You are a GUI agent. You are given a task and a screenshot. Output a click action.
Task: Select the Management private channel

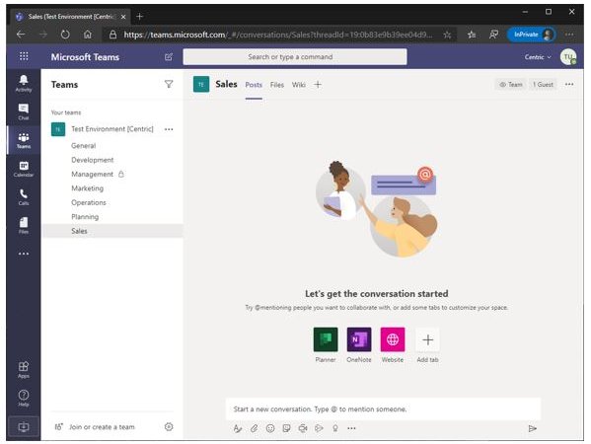click(x=93, y=174)
